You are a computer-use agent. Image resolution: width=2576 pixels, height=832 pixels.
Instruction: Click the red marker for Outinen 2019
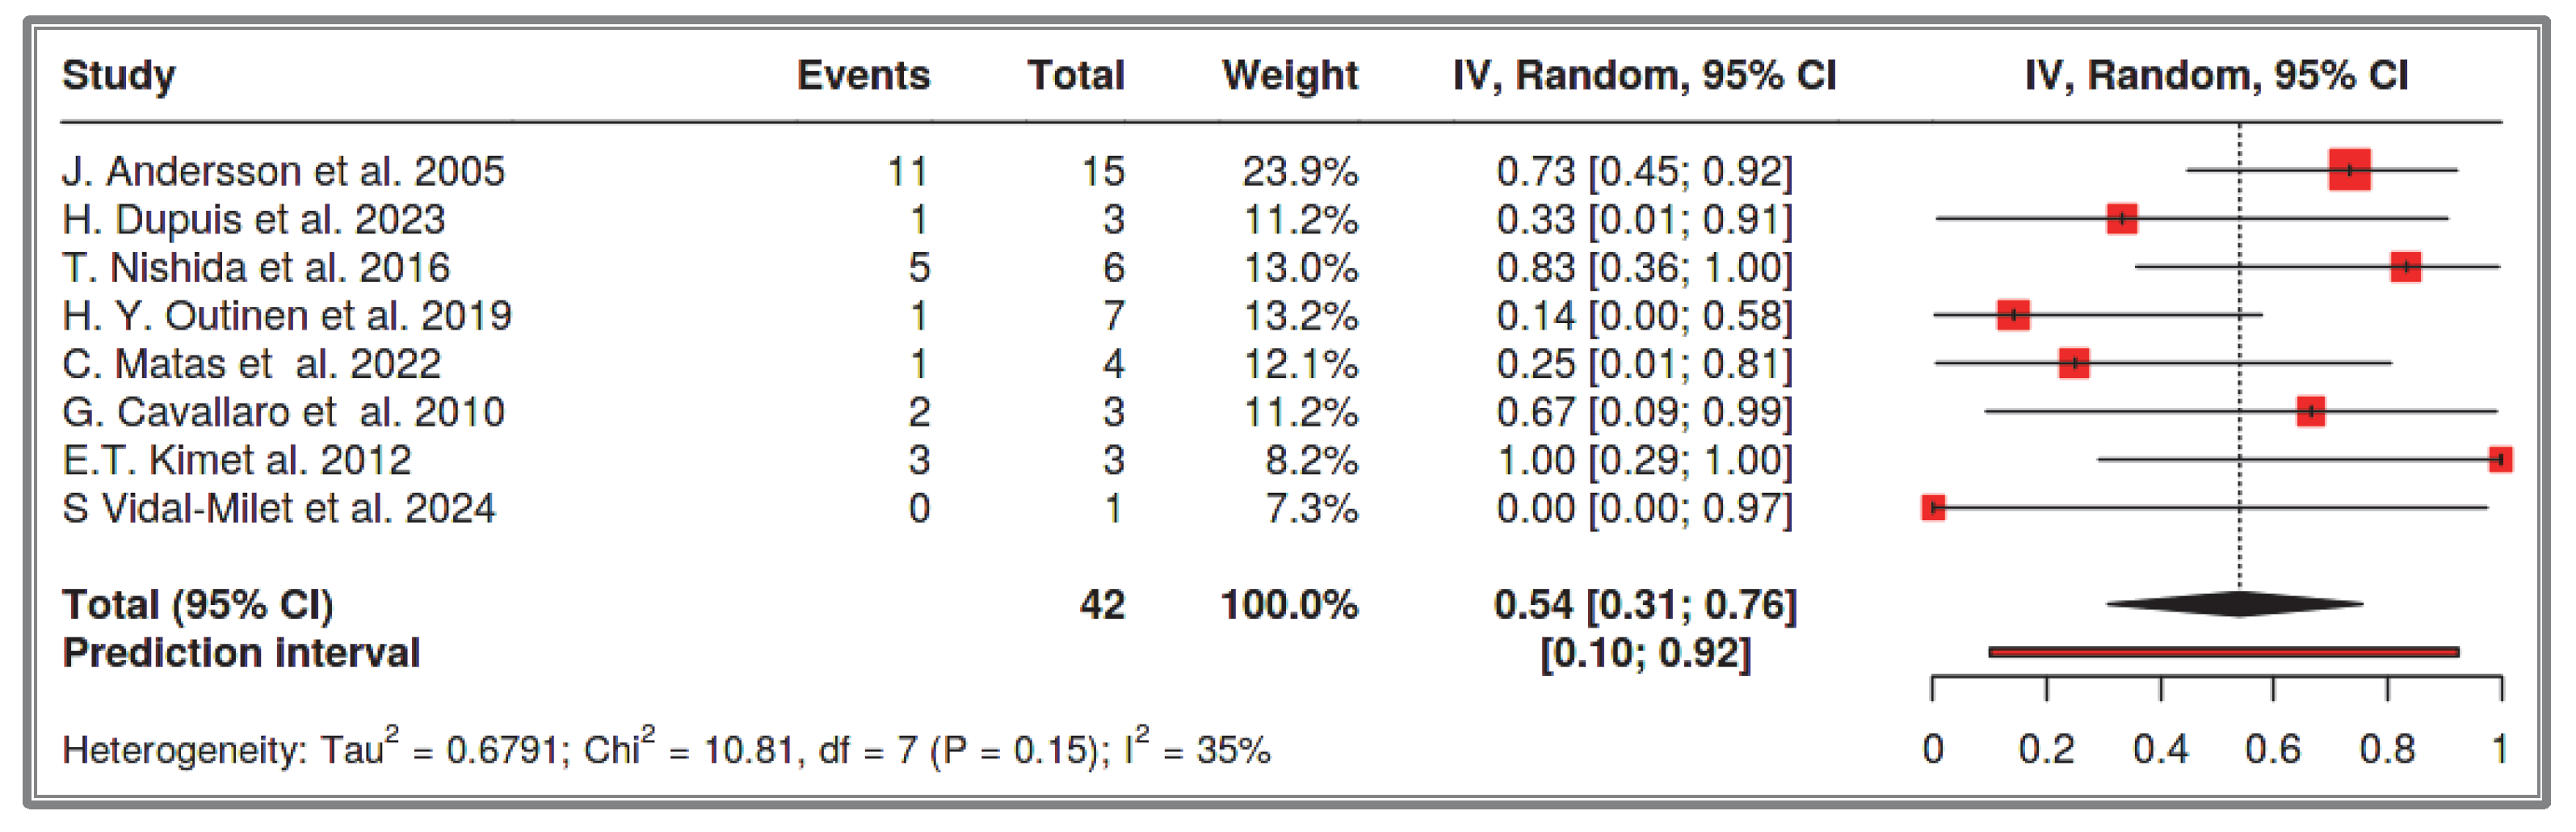2013,315
